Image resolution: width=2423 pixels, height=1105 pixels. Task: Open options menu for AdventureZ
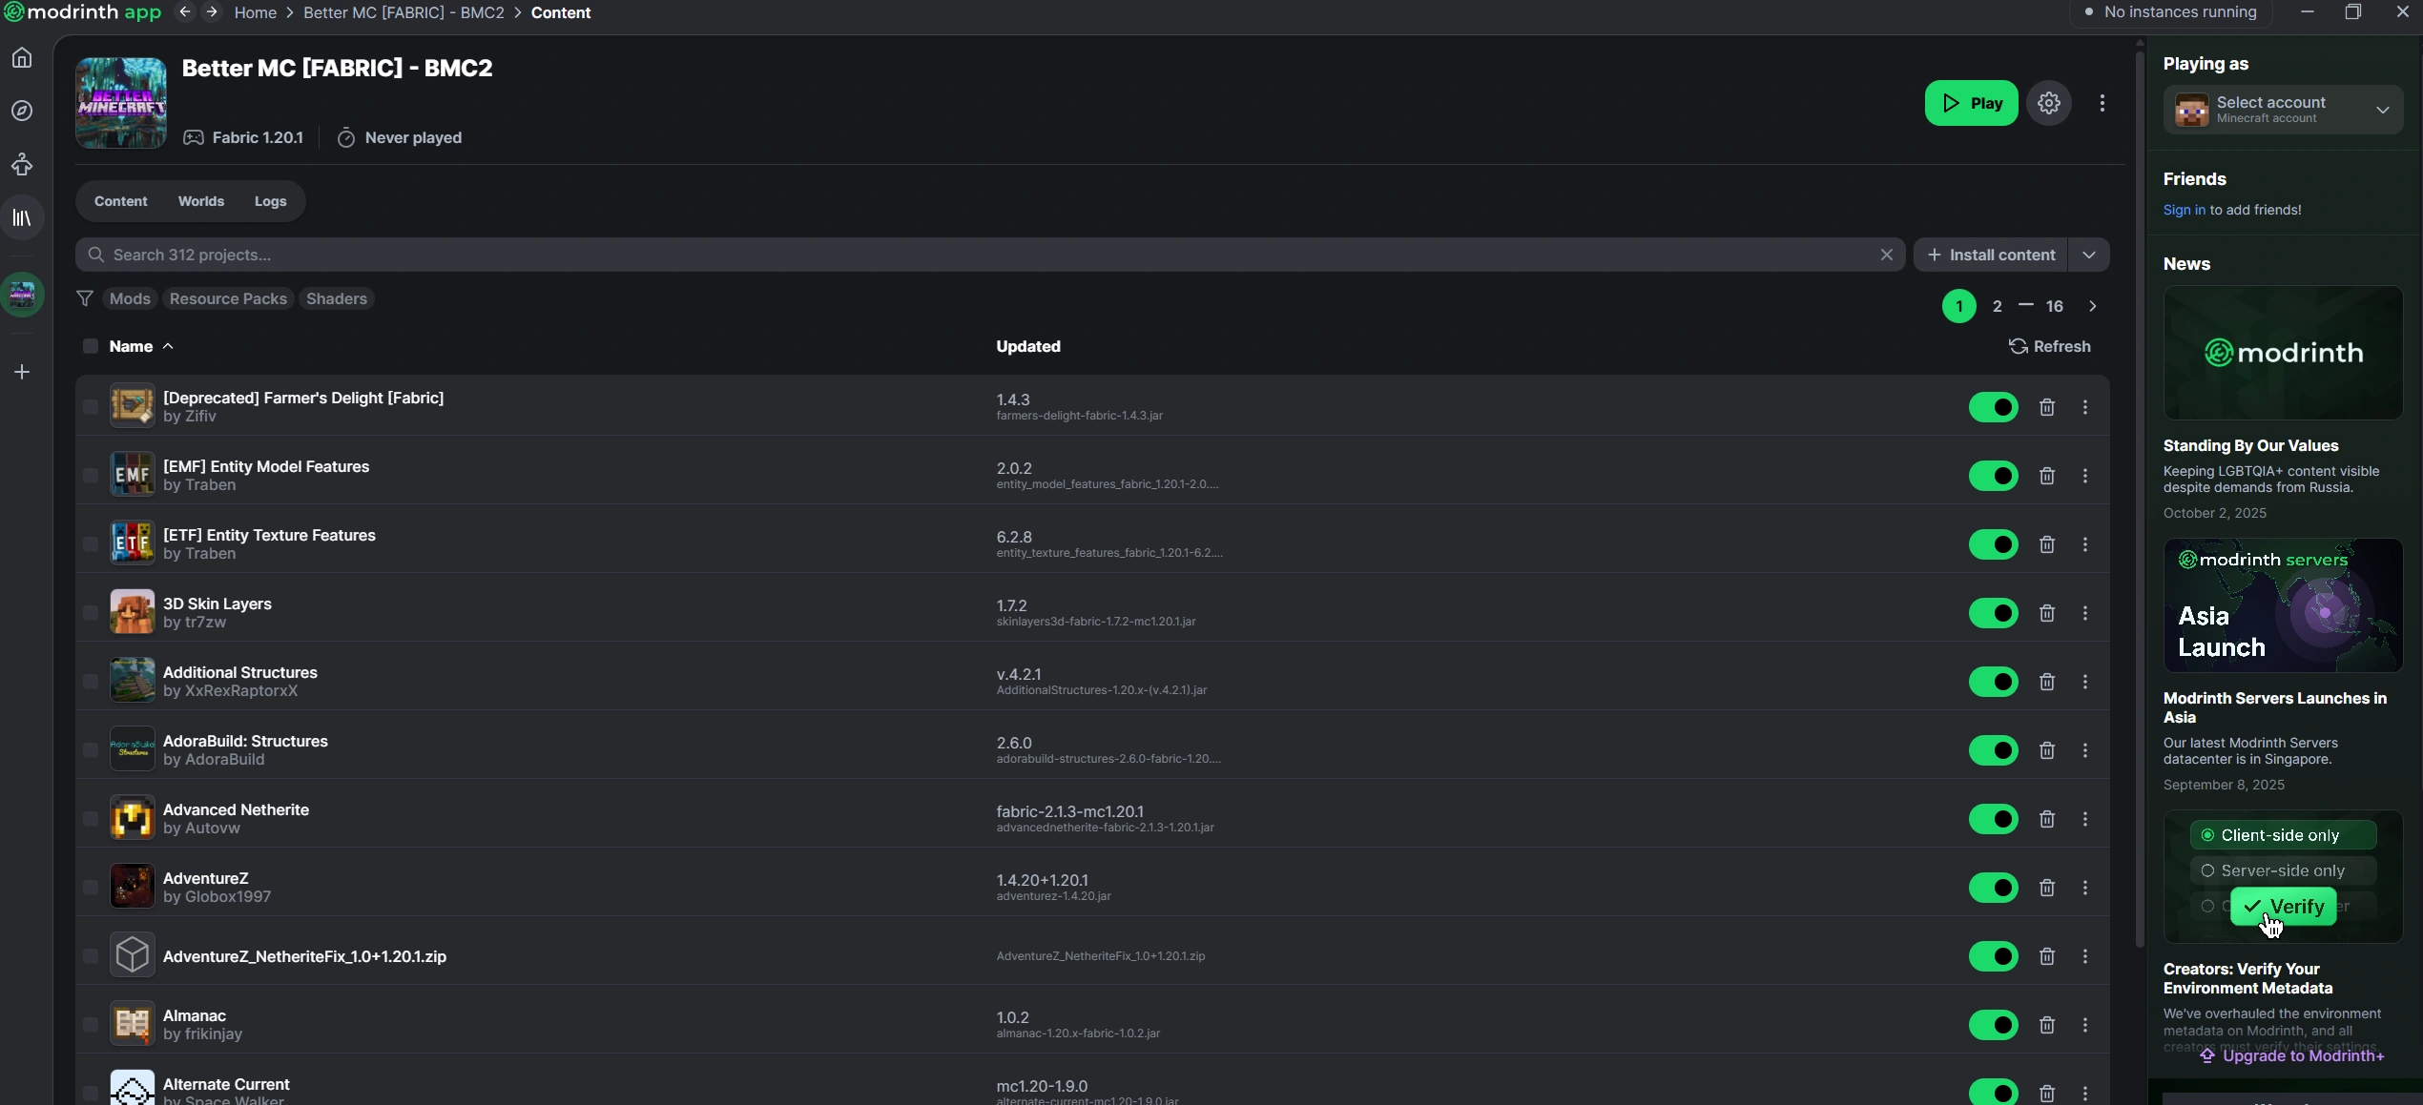2085,888
